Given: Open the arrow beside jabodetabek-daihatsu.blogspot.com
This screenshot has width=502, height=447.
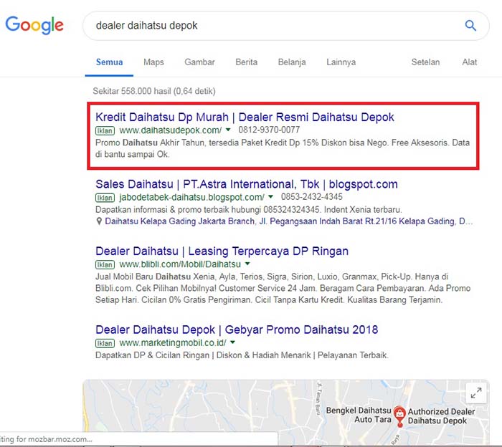Looking at the screenshot, I should [x=270, y=197].
